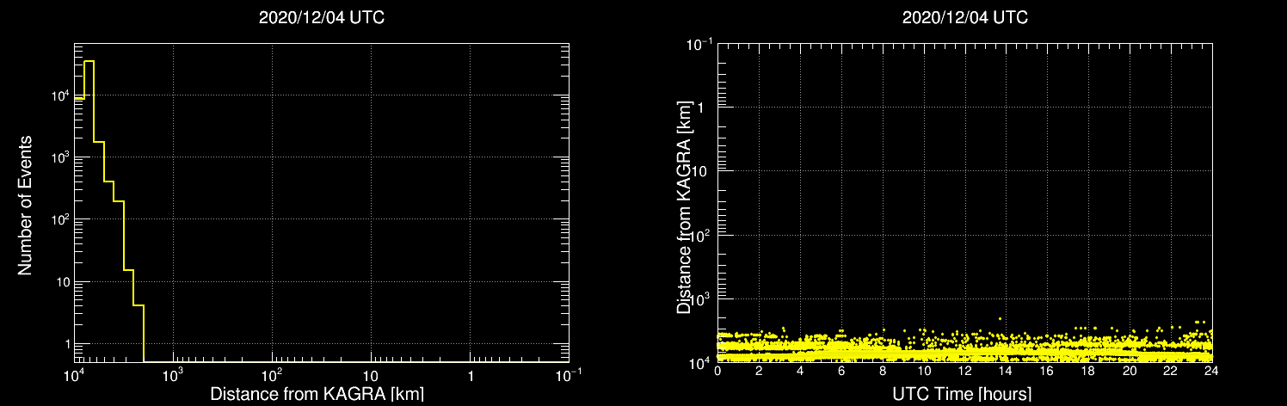Click the hour 6 tick on UTC Time axis
The width and height of the screenshot is (1287, 406).
[841, 372]
